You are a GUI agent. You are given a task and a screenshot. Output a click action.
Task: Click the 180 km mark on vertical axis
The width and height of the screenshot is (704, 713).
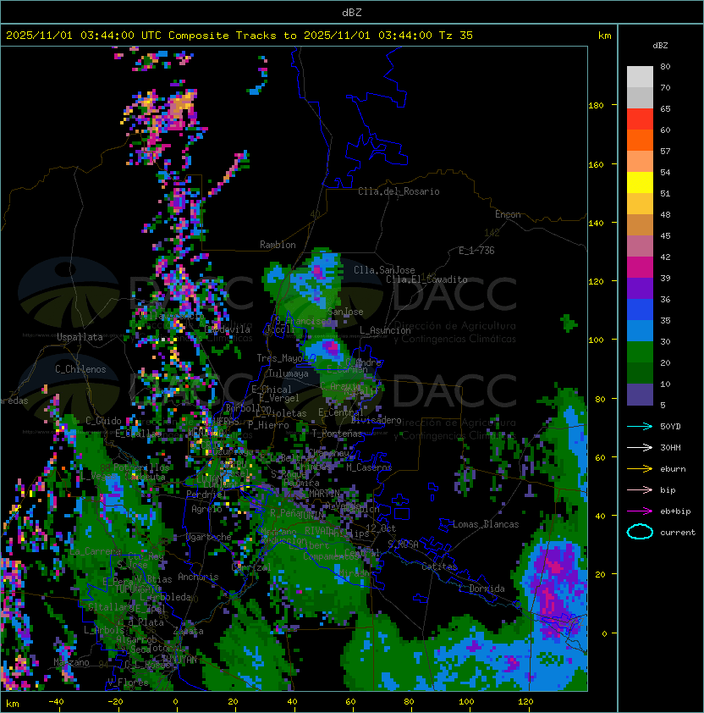[596, 106]
